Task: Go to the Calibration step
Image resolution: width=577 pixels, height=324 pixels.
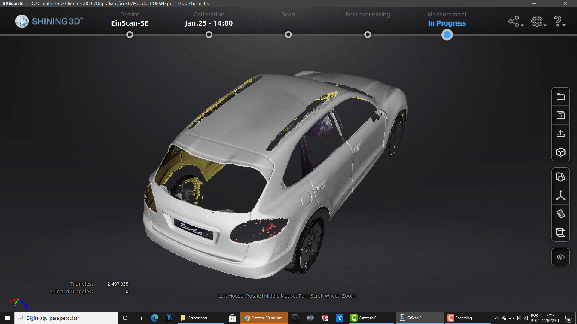Action: (209, 14)
